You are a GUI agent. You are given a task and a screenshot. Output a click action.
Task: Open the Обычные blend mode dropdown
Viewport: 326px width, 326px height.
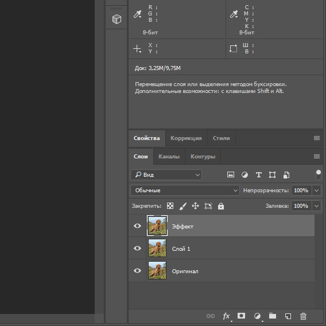[x=185, y=190]
